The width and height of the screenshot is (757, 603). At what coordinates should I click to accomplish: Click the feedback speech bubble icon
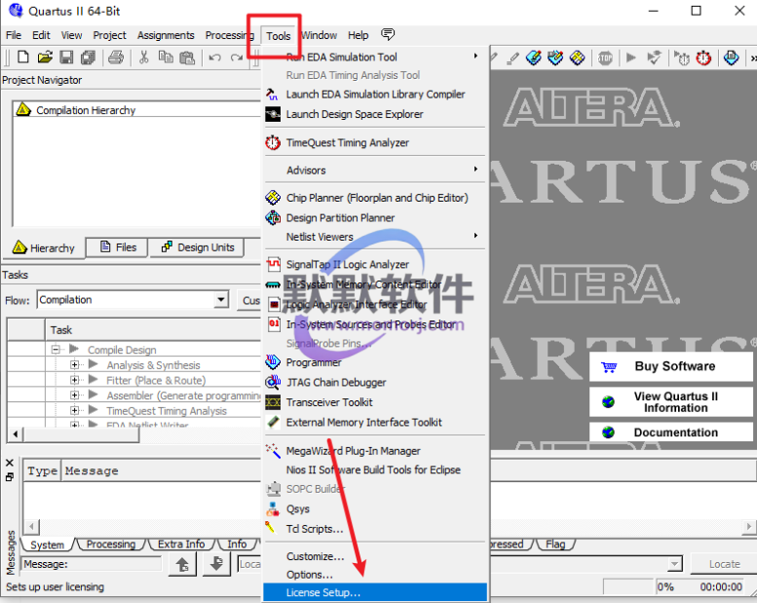388,34
